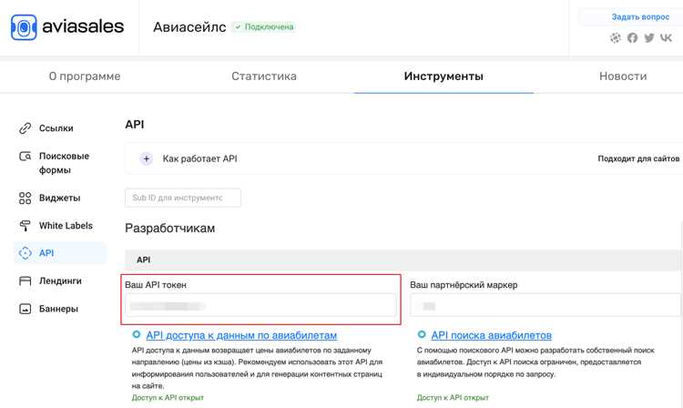The width and height of the screenshot is (683, 408).
Task: Click the community icon left of Facebook
Action: (615, 38)
